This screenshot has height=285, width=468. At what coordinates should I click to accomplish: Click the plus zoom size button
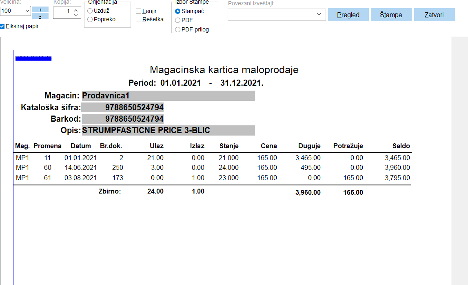(40, 9)
